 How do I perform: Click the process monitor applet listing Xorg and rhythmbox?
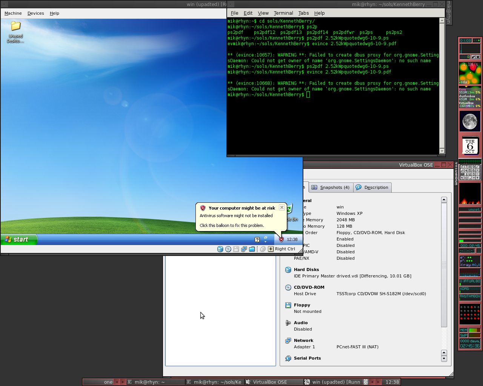pyautogui.click(x=470, y=98)
